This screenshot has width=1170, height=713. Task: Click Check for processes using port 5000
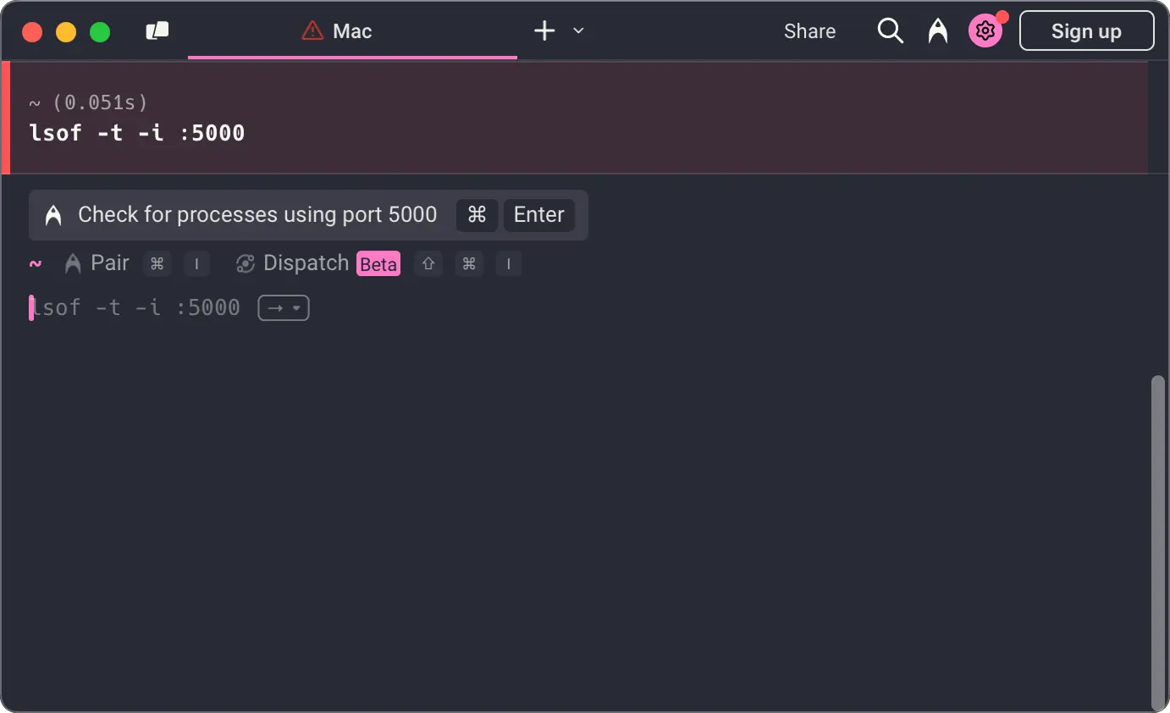pos(257,215)
